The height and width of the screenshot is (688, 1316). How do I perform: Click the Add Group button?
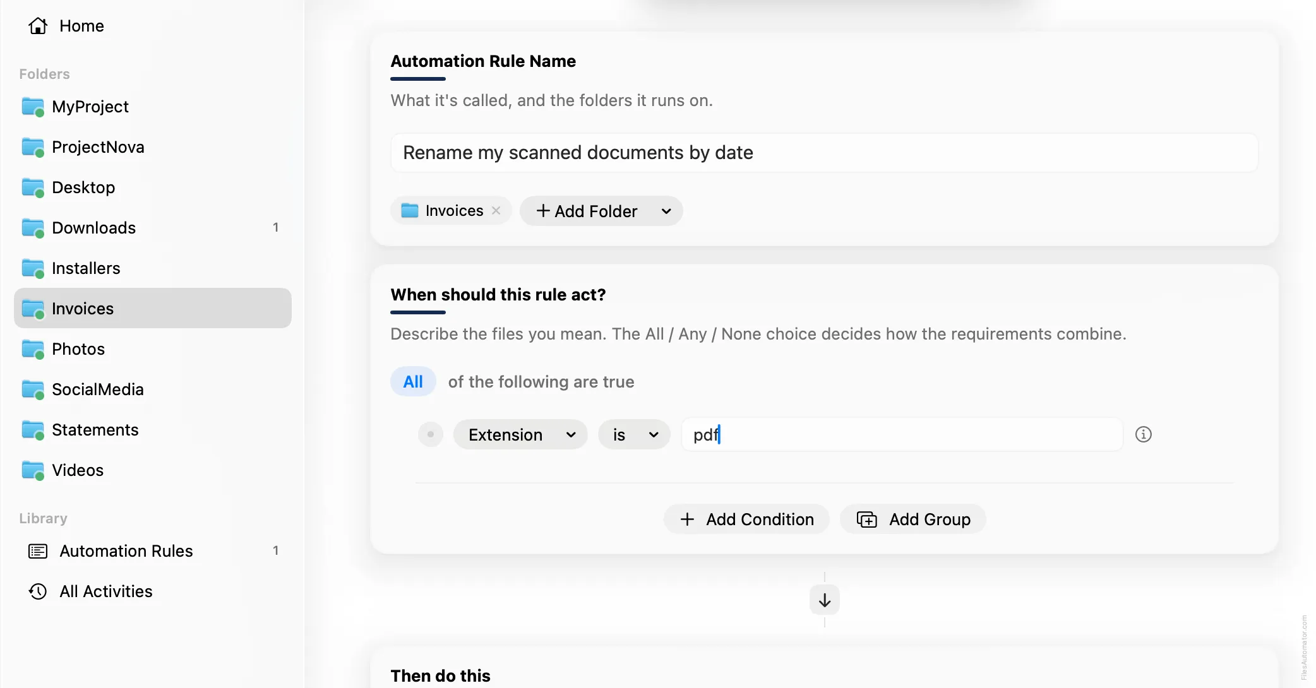(912, 519)
